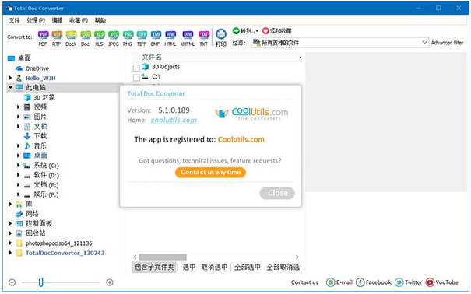Open the 帮助 menu

100,20
